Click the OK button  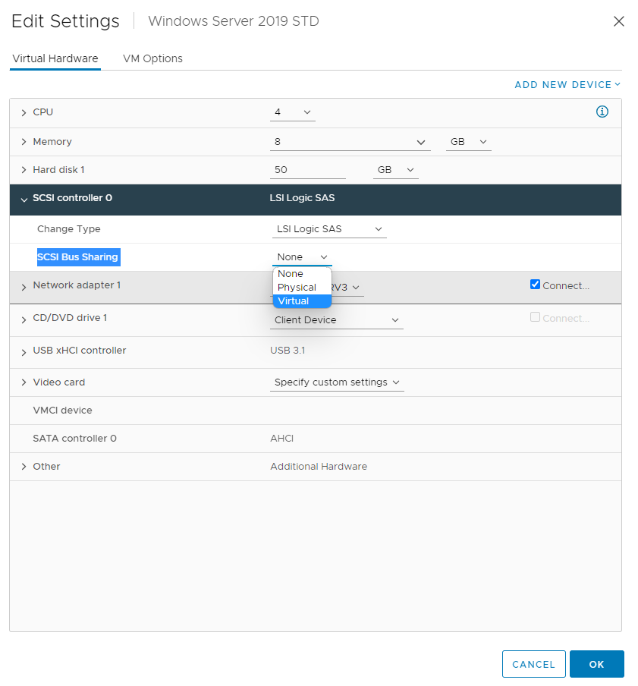tap(596, 663)
